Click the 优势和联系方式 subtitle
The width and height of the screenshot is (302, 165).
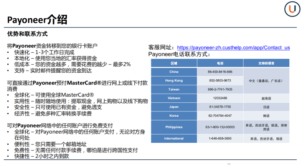[x=27, y=34]
